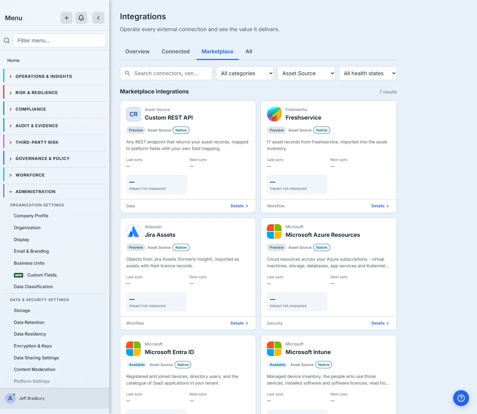Image resolution: width=477 pixels, height=414 pixels.
Task: Click Native badge on Microsoft Intune
Action: pyautogui.click(x=324, y=365)
